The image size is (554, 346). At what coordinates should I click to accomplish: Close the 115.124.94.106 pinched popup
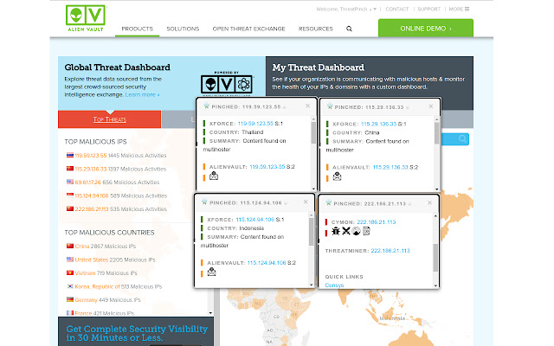(306, 202)
